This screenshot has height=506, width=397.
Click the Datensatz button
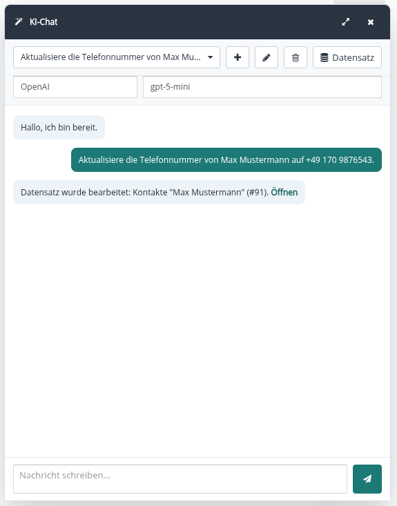coord(347,57)
